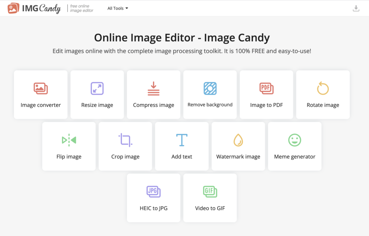Click the Online Image Editor heading
This screenshot has width=369, height=236.
click(182, 38)
